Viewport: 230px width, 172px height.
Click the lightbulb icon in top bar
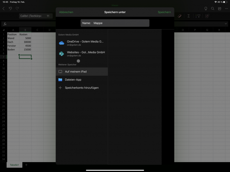(206, 9)
